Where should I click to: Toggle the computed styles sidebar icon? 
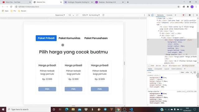pyautogui.click(x=195, y=72)
